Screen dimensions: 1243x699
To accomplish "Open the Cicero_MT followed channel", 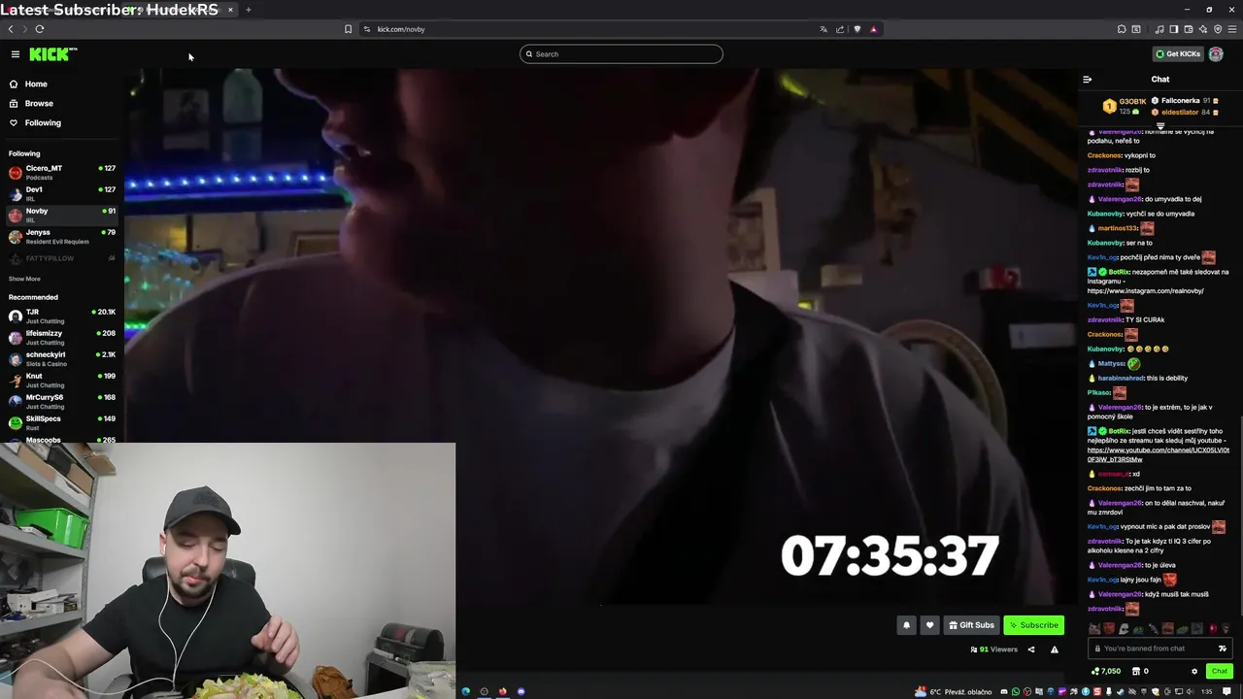I will [x=62, y=173].
